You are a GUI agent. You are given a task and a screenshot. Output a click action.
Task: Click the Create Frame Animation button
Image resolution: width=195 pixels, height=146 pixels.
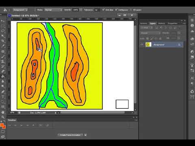coord(70,135)
